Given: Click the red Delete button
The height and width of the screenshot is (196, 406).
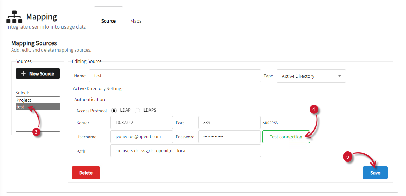Looking at the screenshot, I should point(86,173).
